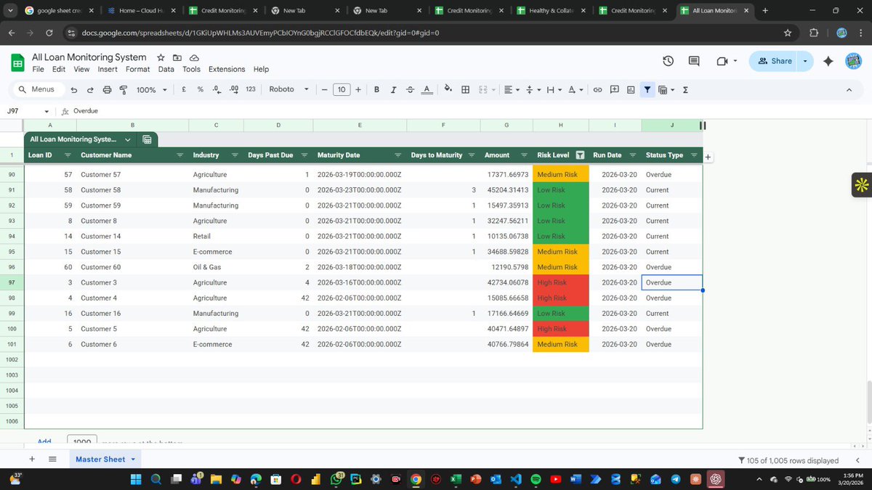Insert a comment via the toolbar

tap(614, 89)
